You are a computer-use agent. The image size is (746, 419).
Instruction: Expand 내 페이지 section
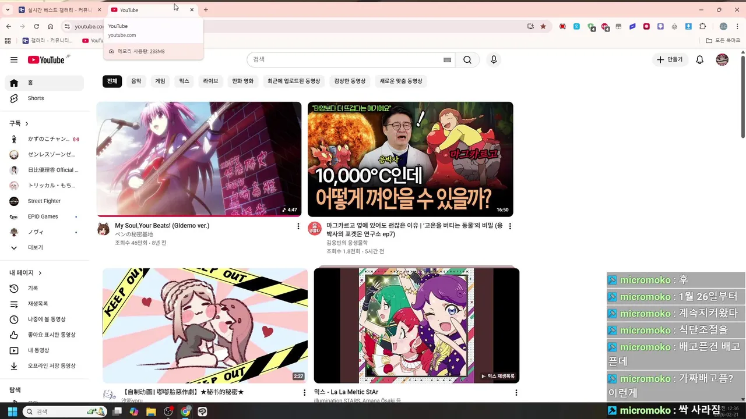pos(26,273)
